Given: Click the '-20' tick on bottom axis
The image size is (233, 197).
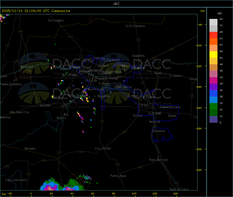Looking at the screenshot, I should [x=10, y=193].
